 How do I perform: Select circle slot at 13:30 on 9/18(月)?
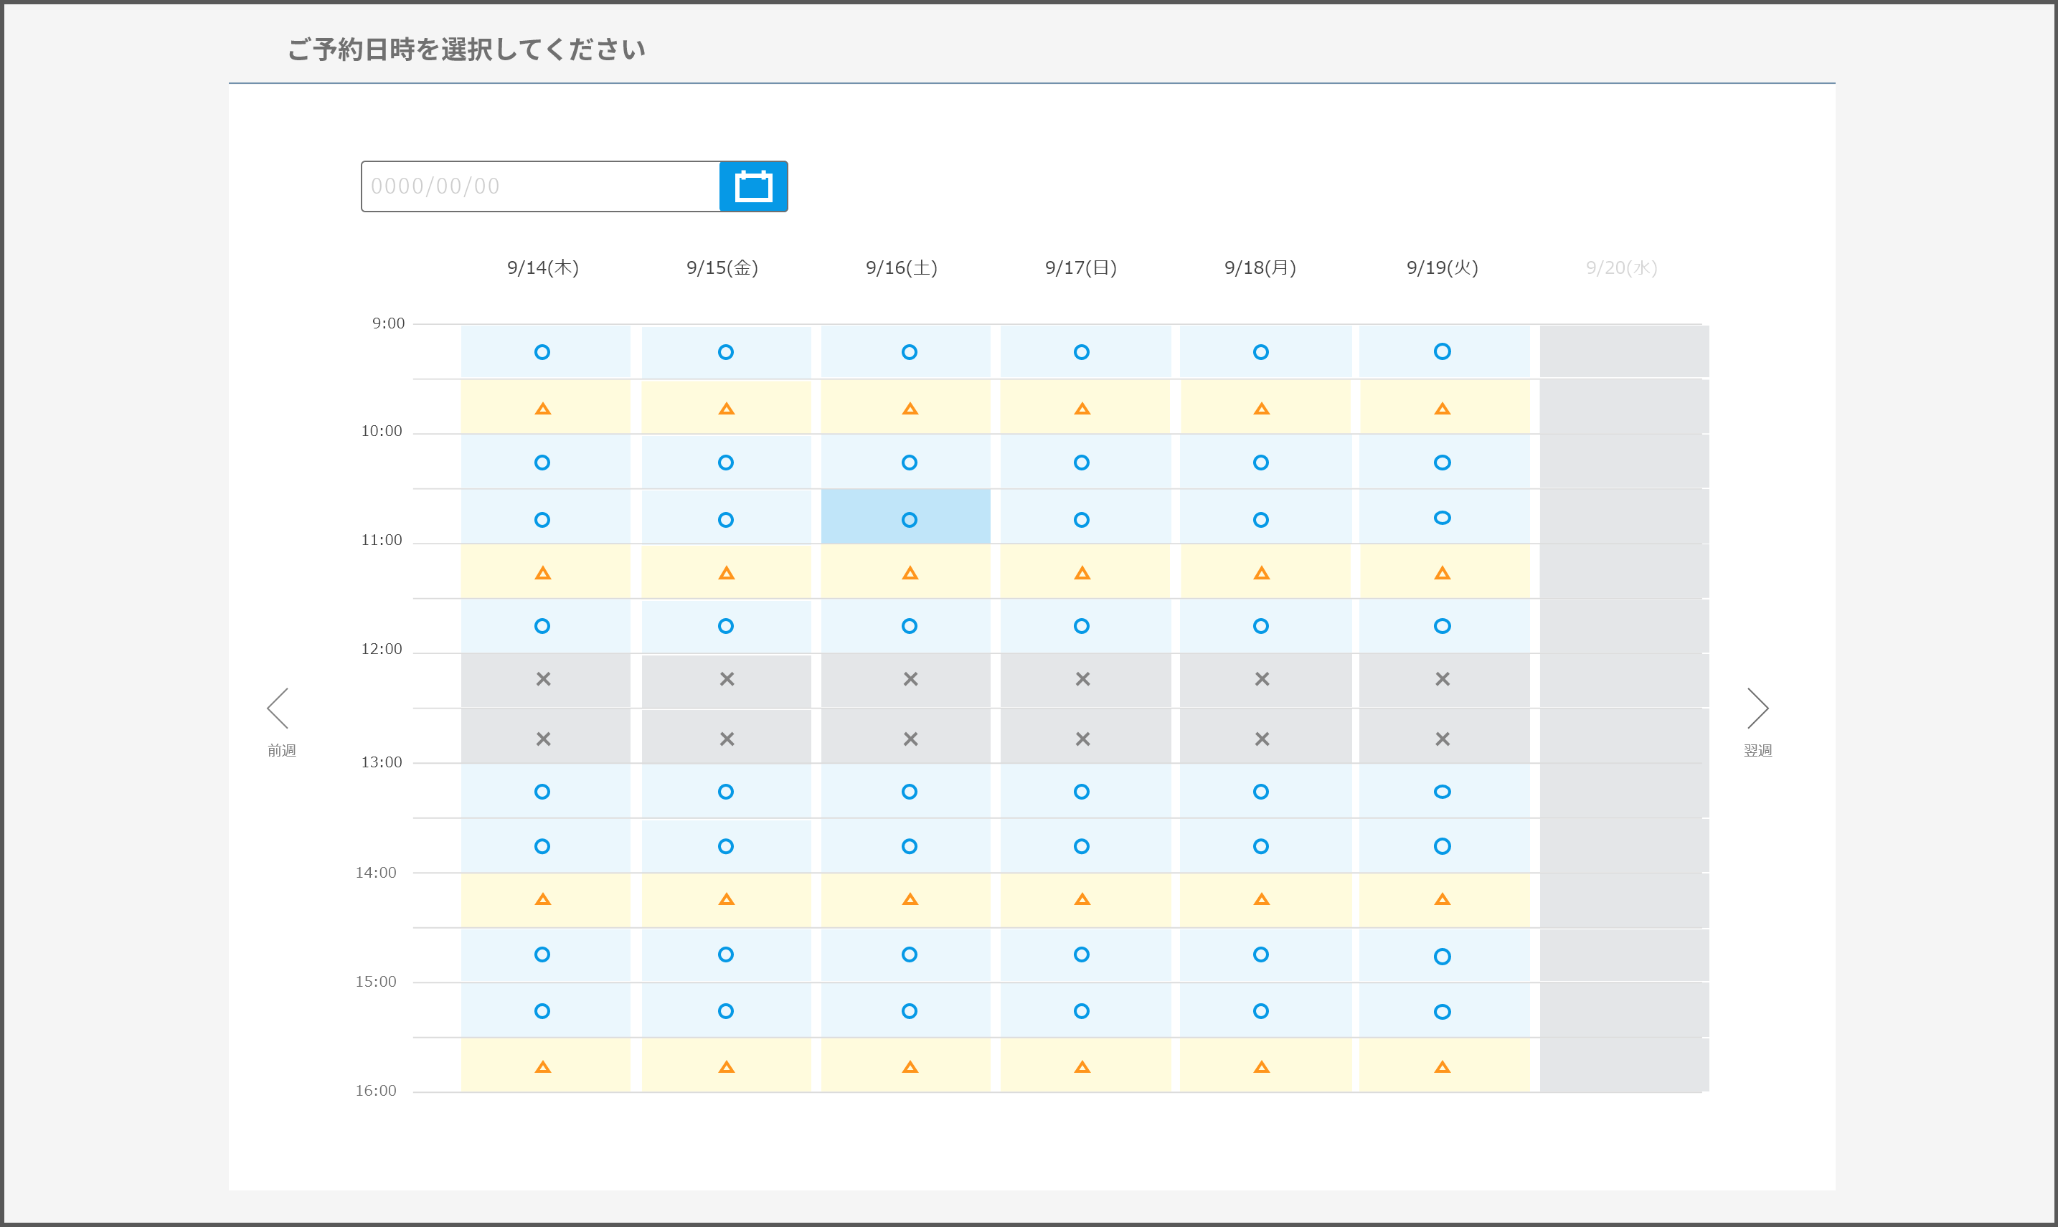(x=1261, y=845)
